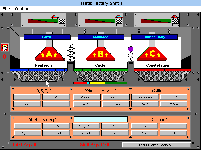Click the Earth race progress track
The width and height of the screenshot is (201, 150).
tap(43, 21)
